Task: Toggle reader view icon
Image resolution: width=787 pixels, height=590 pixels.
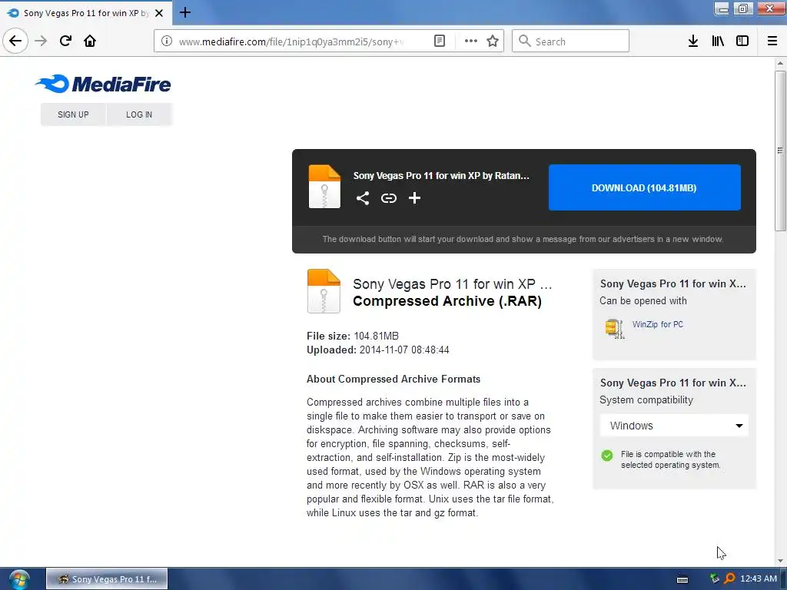Action: [x=439, y=41]
